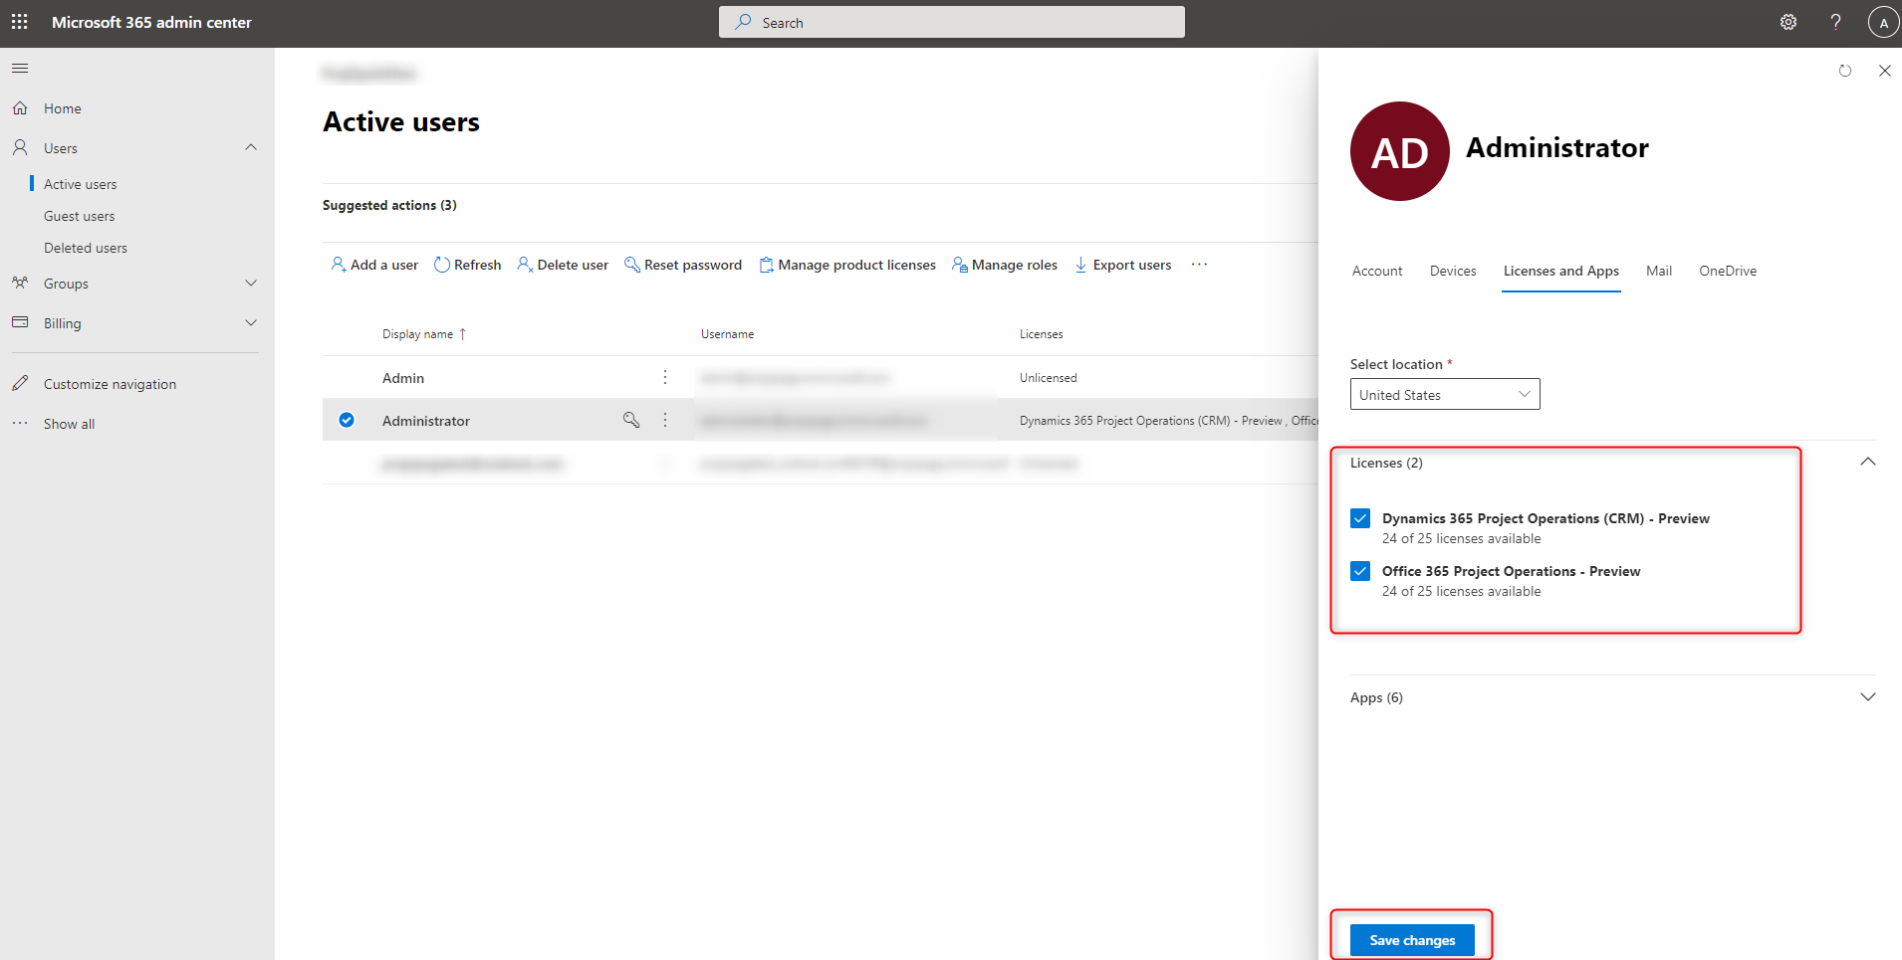Click the Suggested actions (3) heading
The width and height of the screenshot is (1902, 960).
(389, 205)
